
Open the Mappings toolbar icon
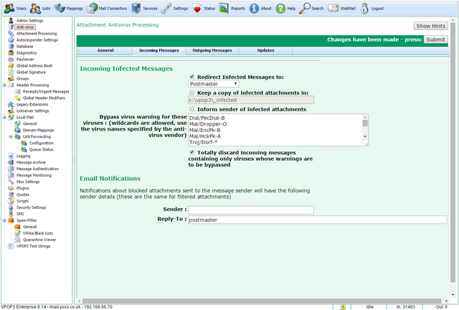point(60,8)
